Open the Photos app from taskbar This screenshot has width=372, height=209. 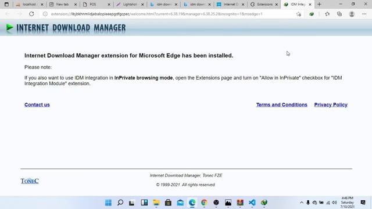point(228,203)
